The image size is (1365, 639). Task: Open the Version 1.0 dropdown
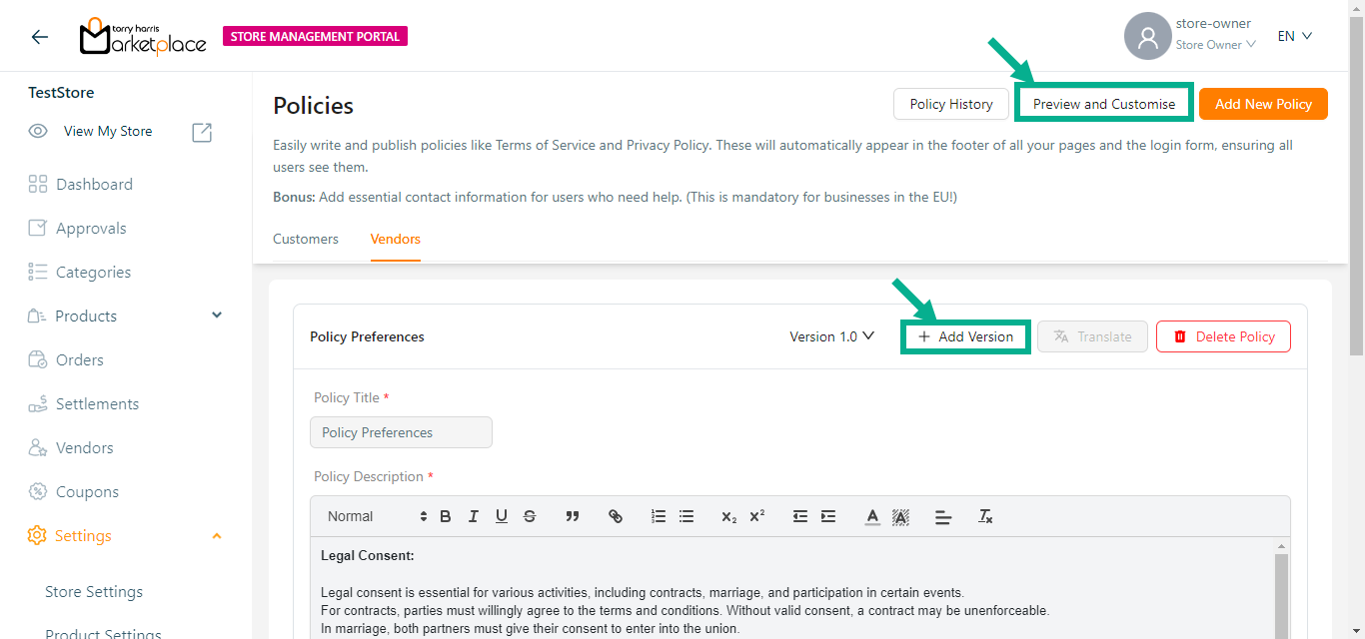point(831,336)
